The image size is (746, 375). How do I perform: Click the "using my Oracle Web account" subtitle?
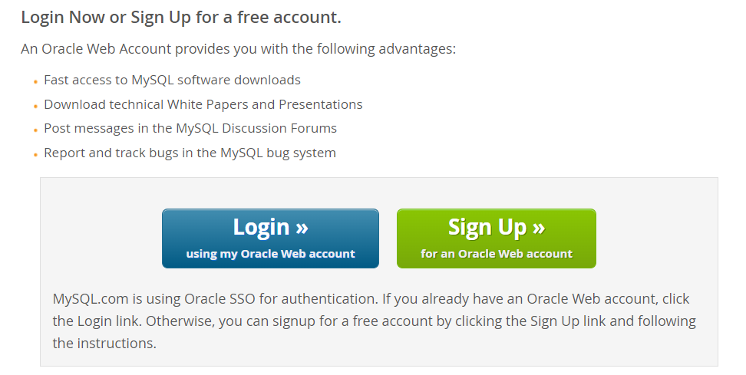pyautogui.click(x=270, y=254)
